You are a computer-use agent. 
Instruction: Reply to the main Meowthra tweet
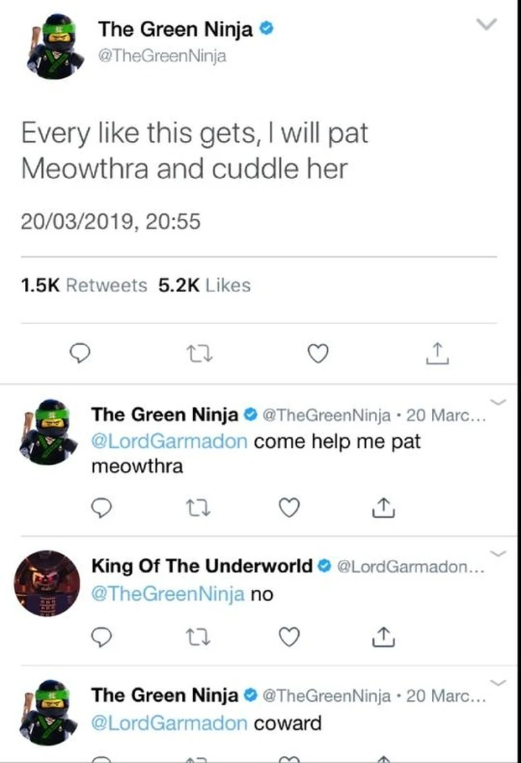click(x=81, y=354)
